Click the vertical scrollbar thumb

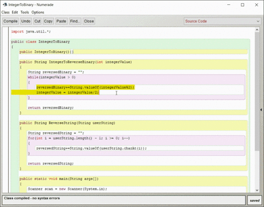[257, 91]
